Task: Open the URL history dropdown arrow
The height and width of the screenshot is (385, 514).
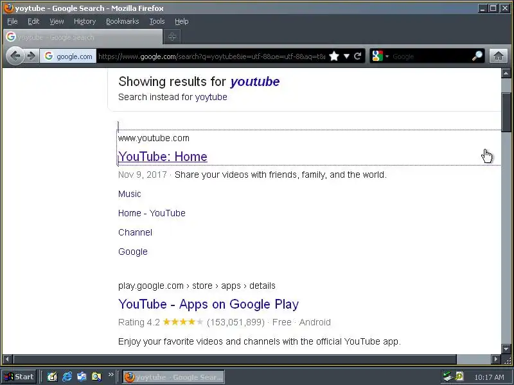Action: coord(346,56)
